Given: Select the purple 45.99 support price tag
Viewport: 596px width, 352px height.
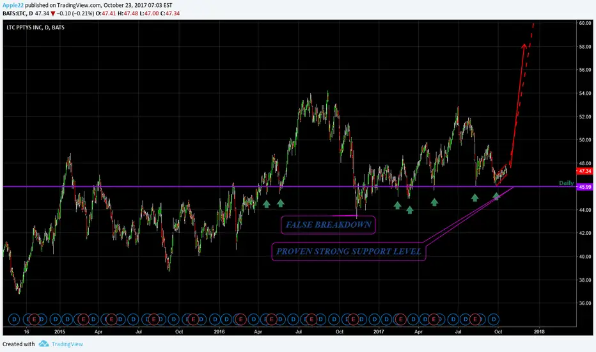Looking at the screenshot, I should 584,187.
